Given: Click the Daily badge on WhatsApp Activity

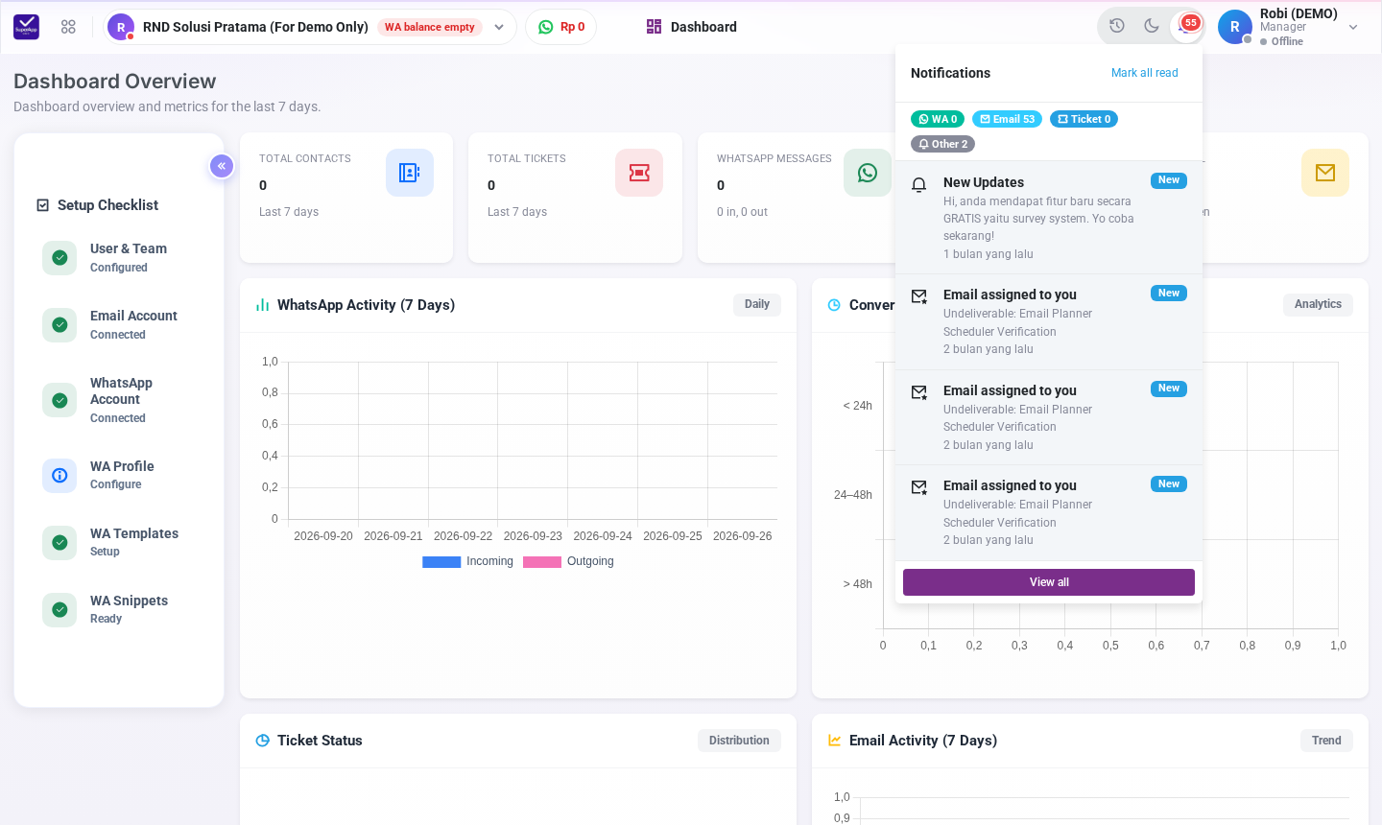Looking at the screenshot, I should 757,304.
